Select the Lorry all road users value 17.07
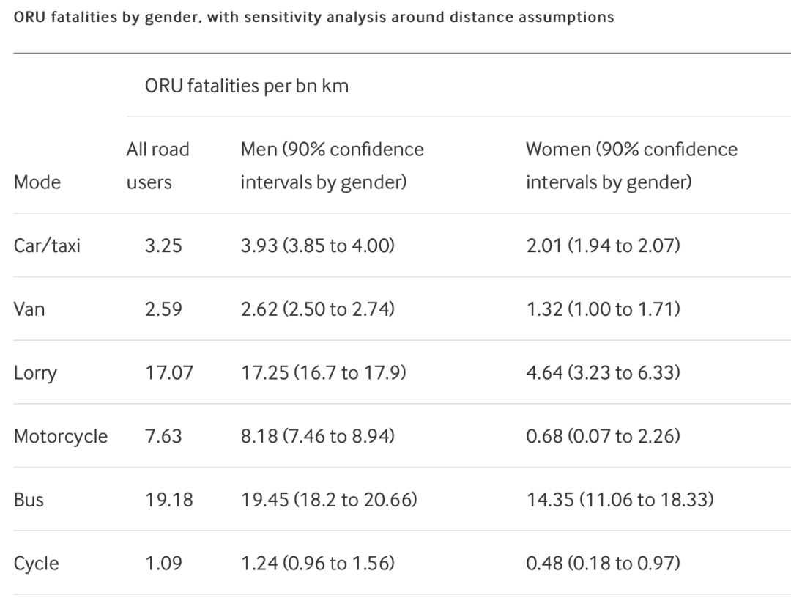 (169, 373)
